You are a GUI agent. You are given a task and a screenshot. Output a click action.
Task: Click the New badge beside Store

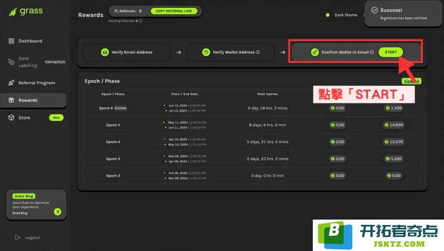[56, 117]
